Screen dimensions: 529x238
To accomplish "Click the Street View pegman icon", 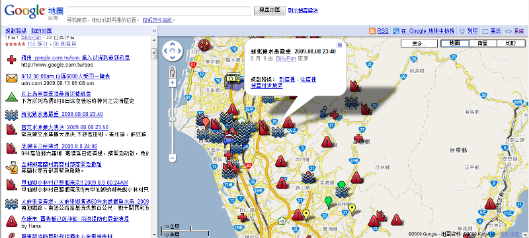I will point(173,72).
